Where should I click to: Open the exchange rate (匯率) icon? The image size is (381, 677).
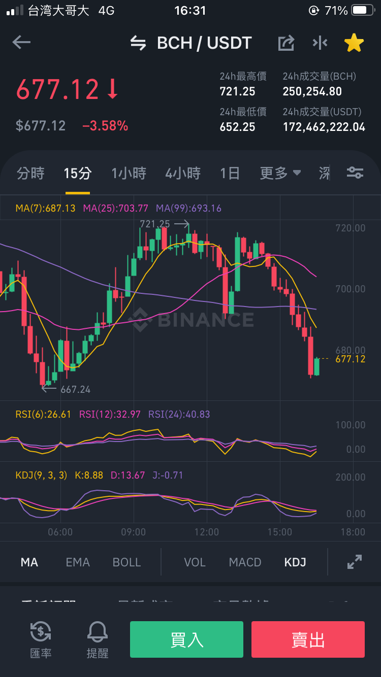[41, 640]
